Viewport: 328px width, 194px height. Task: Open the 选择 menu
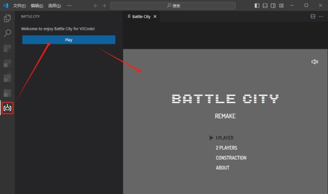(x=54, y=5)
